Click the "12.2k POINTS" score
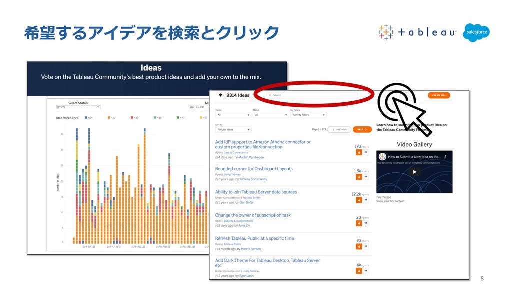512x288 pixels. (x=360, y=194)
